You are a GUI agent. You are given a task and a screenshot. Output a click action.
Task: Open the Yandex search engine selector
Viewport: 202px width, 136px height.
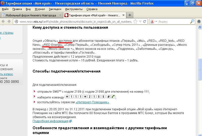tap(154, 21)
